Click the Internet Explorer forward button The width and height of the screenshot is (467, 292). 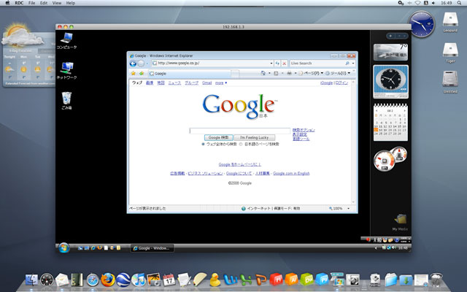tap(141, 64)
